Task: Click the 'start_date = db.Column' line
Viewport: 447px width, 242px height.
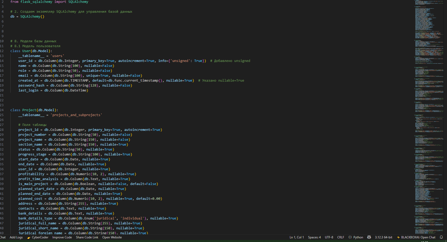Action: point(64,159)
